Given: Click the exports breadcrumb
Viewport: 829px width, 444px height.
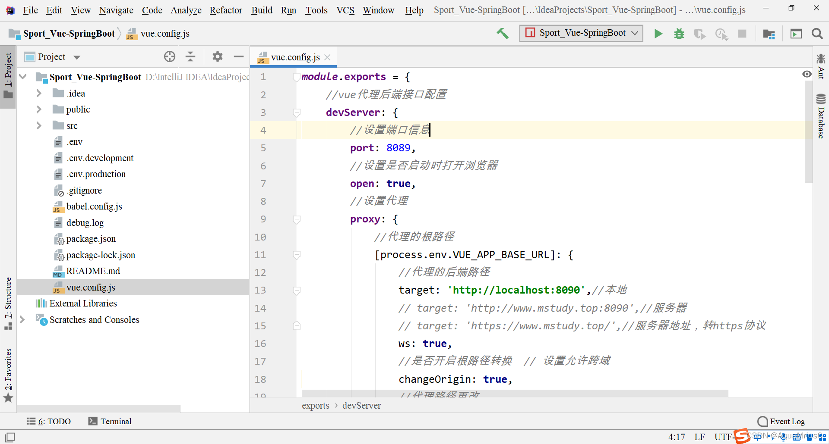Looking at the screenshot, I should pos(315,406).
